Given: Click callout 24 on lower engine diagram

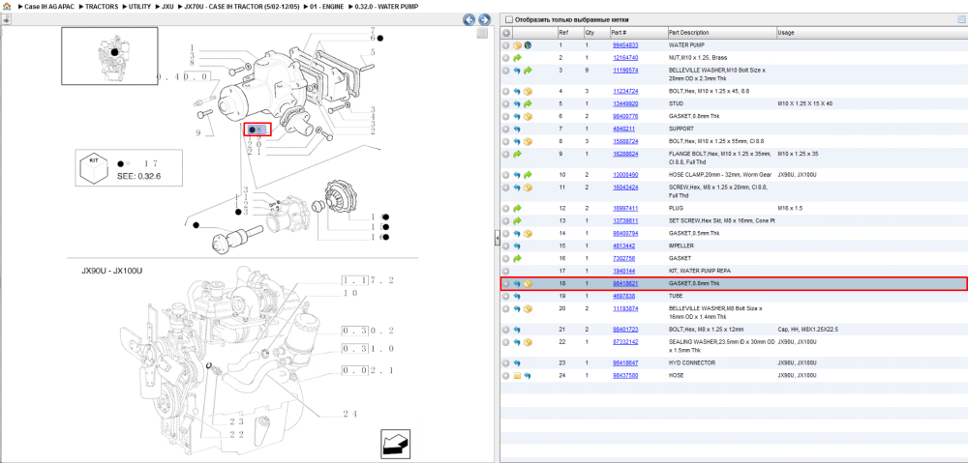Looking at the screenshot, I should point(350,414).
